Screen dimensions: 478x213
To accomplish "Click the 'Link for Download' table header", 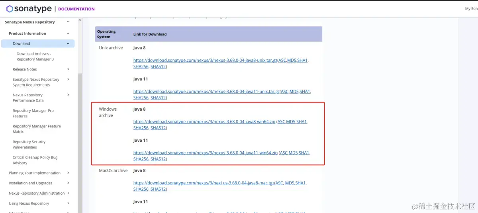I will tap(150, 34).
